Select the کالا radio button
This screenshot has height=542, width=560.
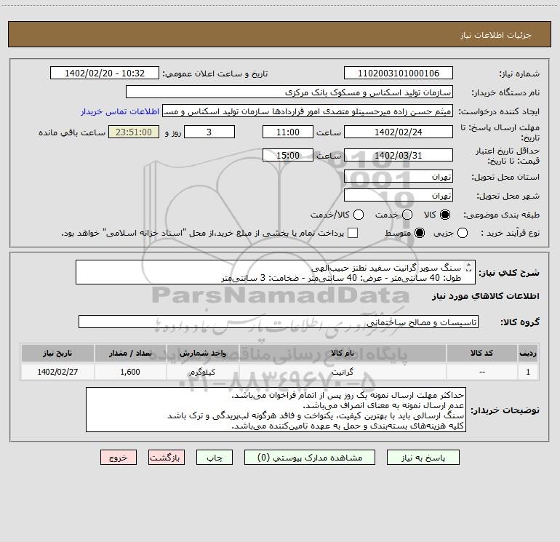coord(445,215)
